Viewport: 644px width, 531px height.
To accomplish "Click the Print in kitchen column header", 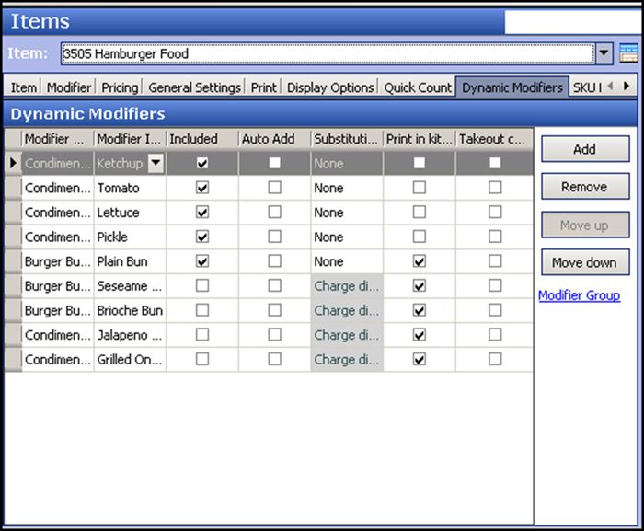I will [x=419, y=139].
